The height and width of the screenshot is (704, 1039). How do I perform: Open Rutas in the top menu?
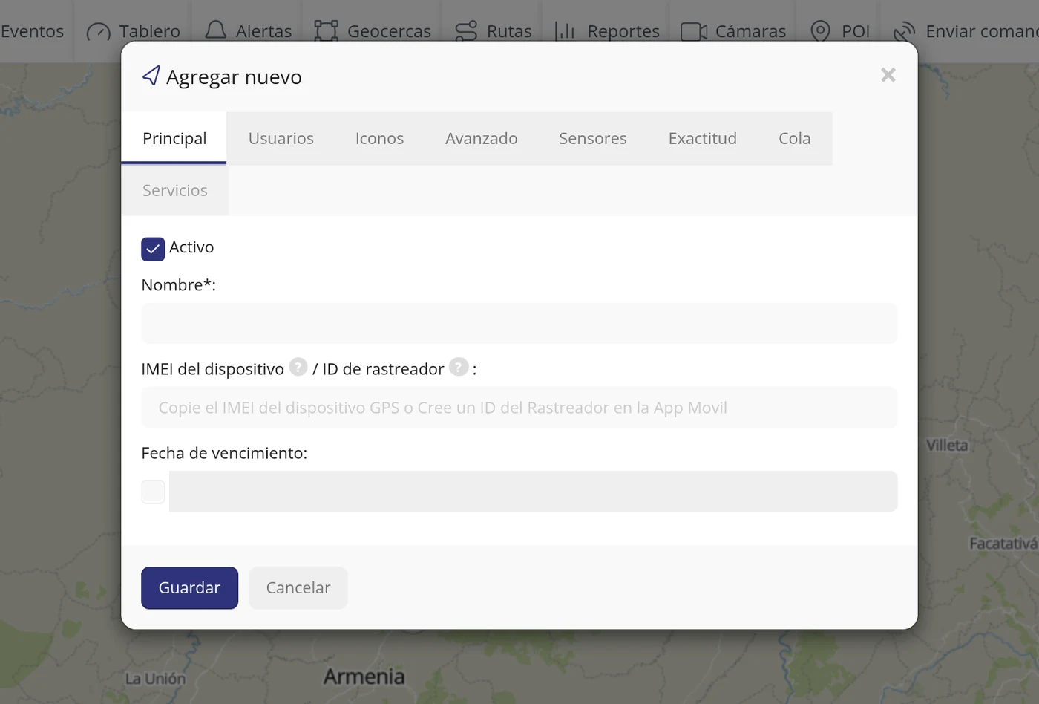(494, 31)
